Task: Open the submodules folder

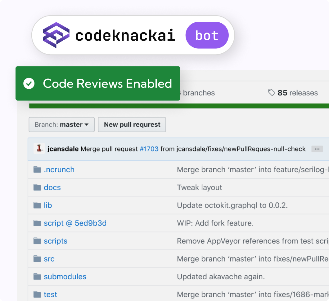Action: pos(65,277)
